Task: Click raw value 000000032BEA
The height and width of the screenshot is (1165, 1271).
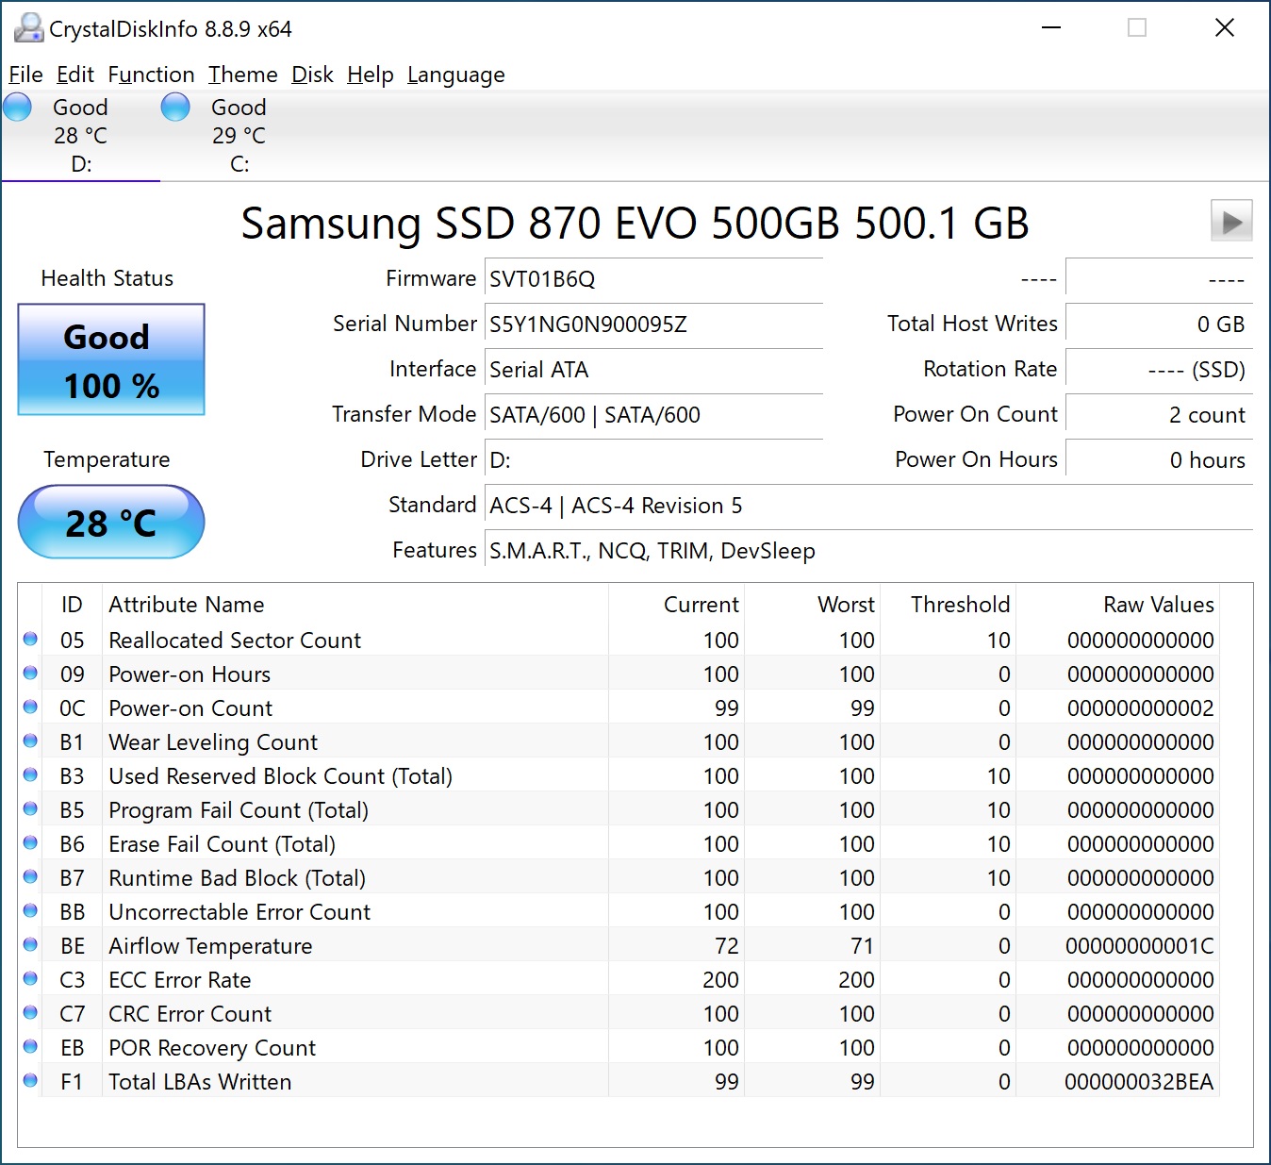Action: pyautogui.click(x=1139, y=1082)
